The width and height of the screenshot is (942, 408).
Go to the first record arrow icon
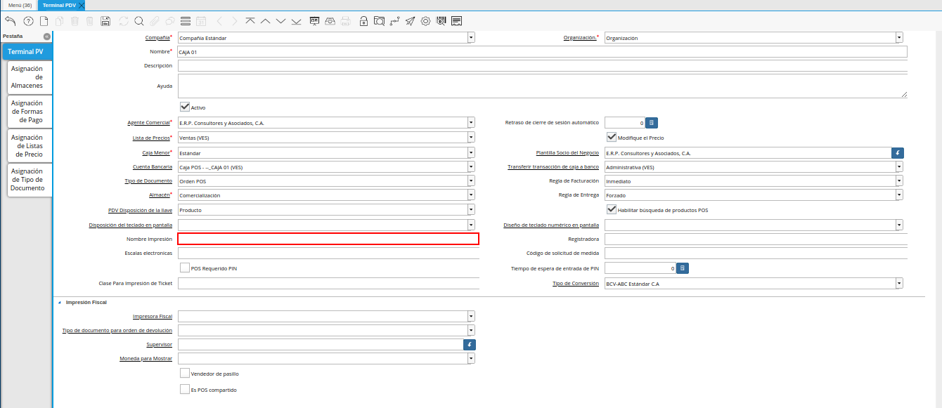coord(250,21)
